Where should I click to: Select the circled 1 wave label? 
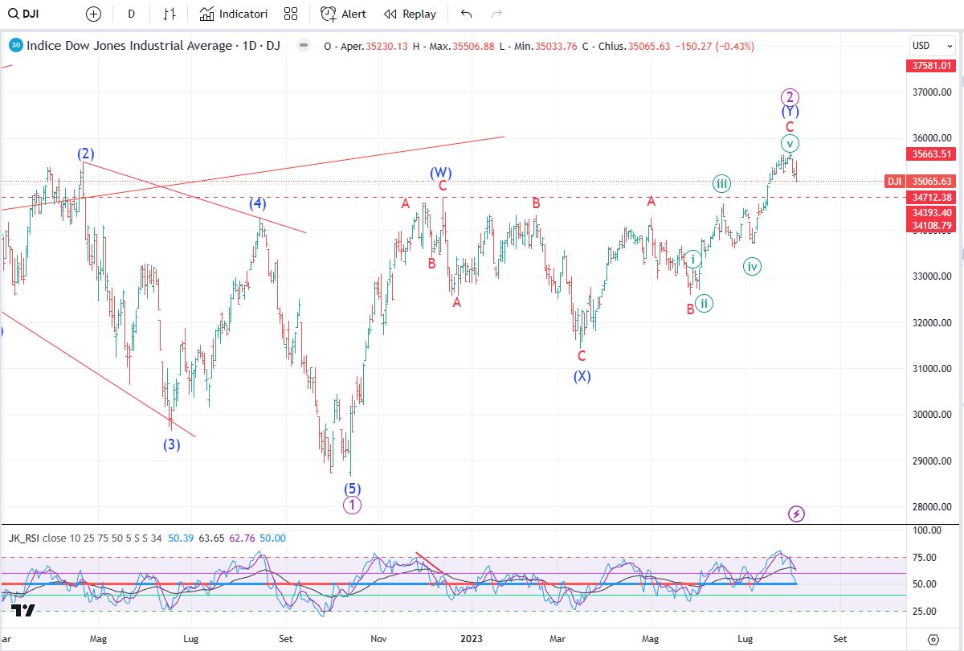tap(353, 505)
